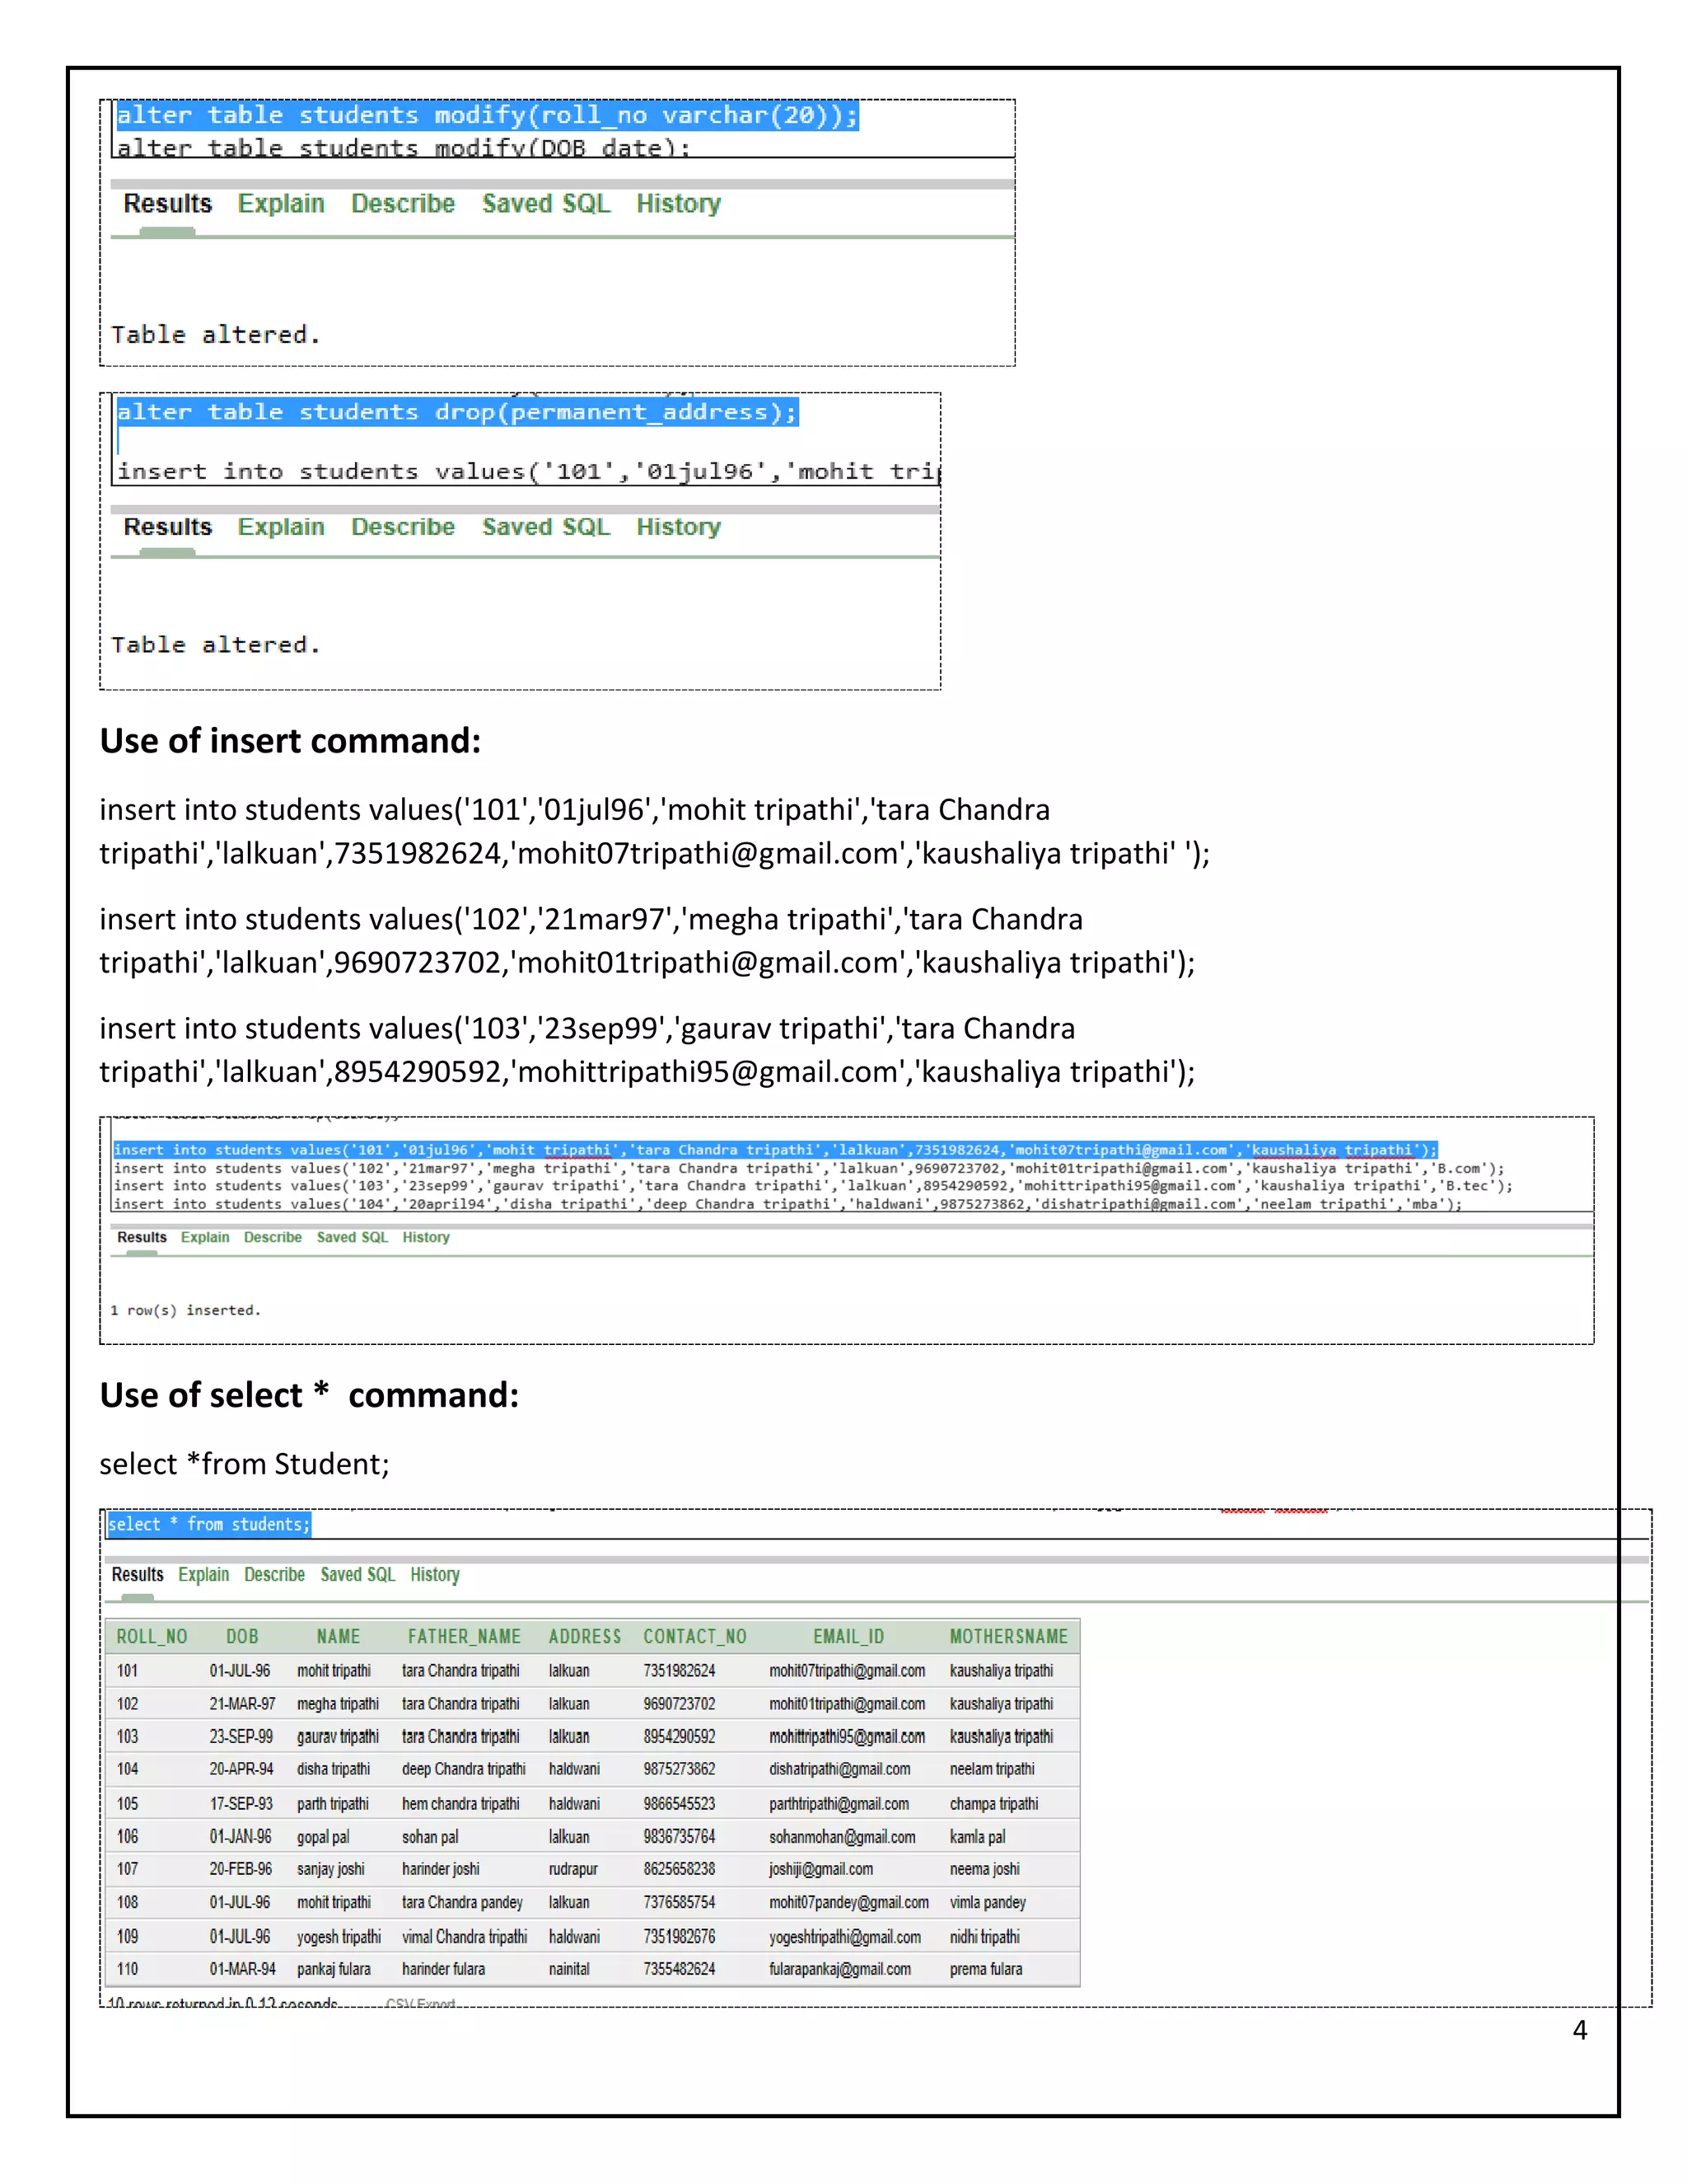Click the ROLL_NO column header
The image size is (1687, 2184).
tap(152, 1636)
